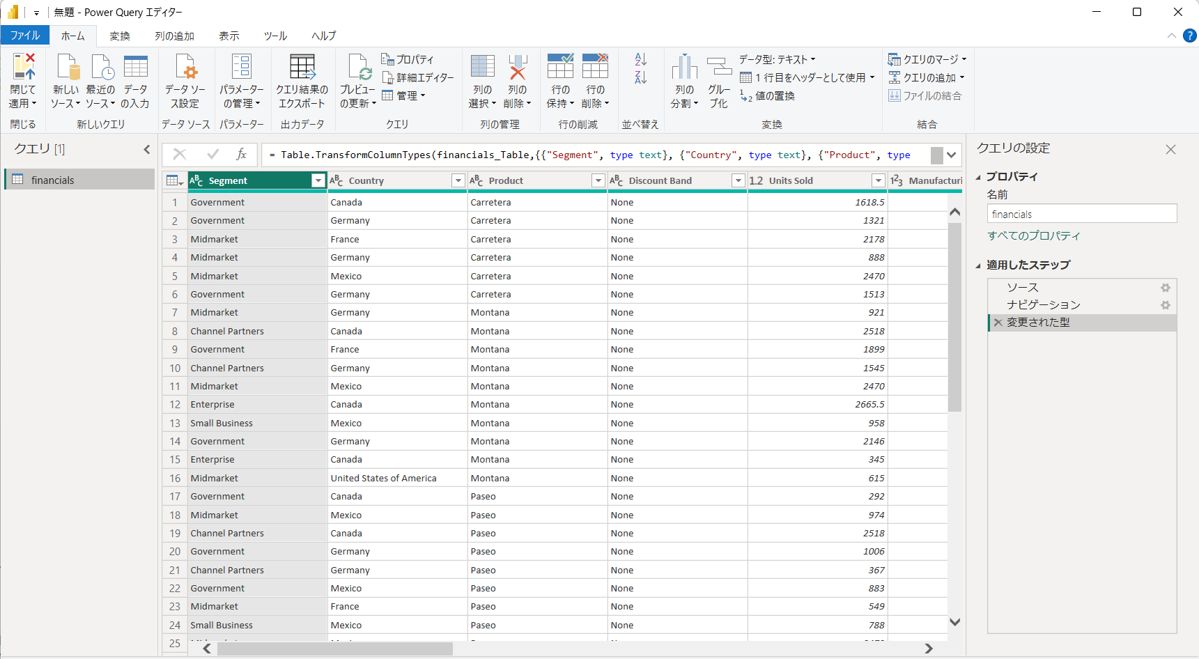
Task: Close the クエリの設定 pane
Action: (1170, 149)
